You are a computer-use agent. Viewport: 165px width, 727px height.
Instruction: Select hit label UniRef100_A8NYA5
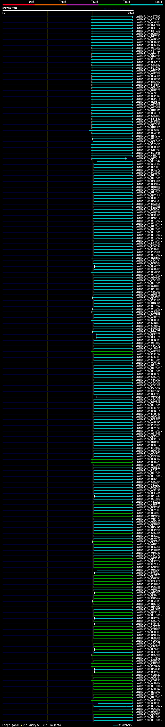click(x=148, y=187)
